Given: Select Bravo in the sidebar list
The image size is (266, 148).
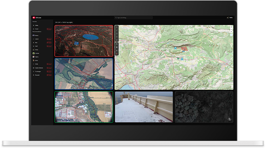Looking at the screenshot, I should (x=36, y=35).
